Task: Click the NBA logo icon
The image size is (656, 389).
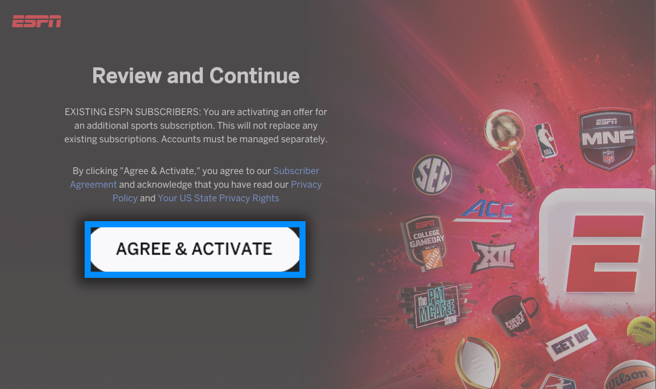Action: (546, 140)
